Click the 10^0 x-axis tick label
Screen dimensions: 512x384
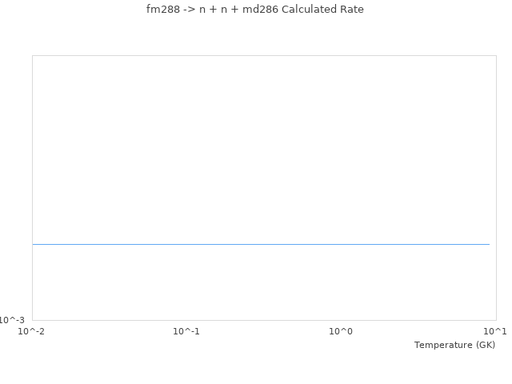click(x=341, y=331)
